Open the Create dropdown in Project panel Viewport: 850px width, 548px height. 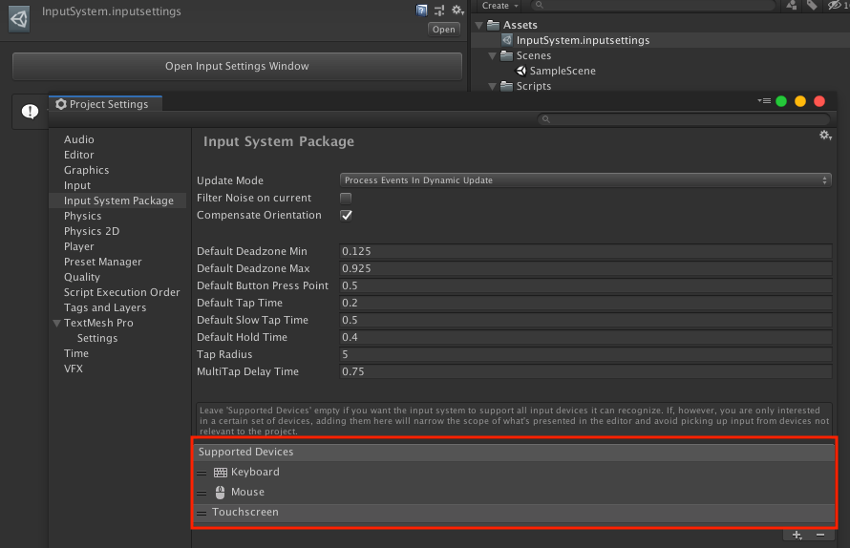[499, 6]
